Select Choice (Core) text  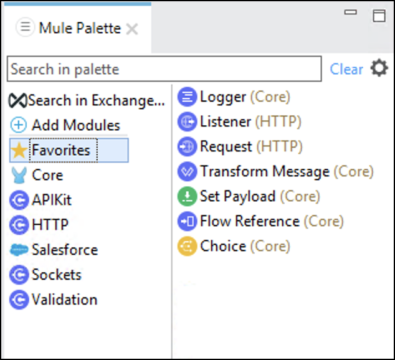click(245, 246)
